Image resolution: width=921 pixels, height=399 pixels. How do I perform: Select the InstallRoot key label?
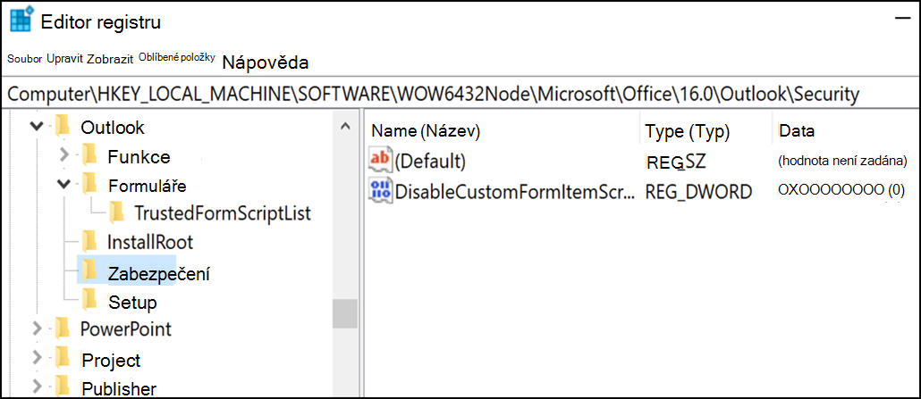150,242
